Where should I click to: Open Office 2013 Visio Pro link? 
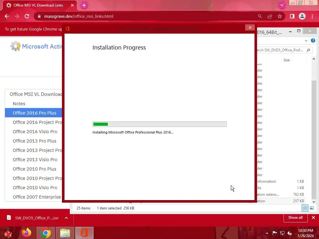point(35,160)
